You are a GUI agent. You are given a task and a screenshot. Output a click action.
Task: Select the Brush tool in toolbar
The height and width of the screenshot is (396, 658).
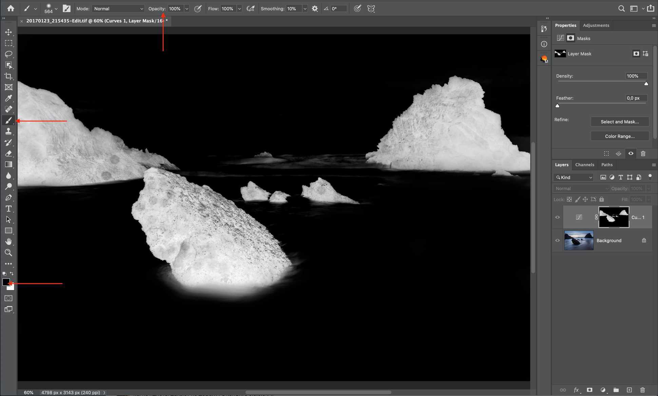[x=8, y=120]
